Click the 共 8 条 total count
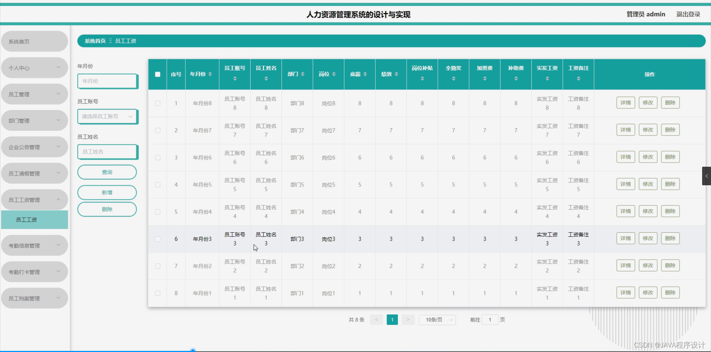 click(357, 320)
